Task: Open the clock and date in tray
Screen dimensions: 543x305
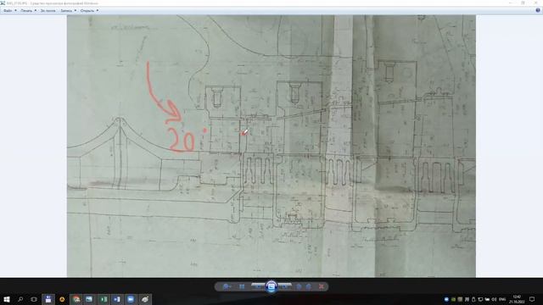Action: point(517,299)
